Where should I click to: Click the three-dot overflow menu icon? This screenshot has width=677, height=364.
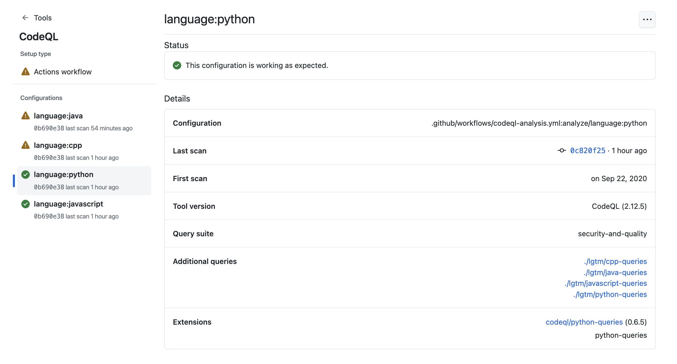coord(648,19)
